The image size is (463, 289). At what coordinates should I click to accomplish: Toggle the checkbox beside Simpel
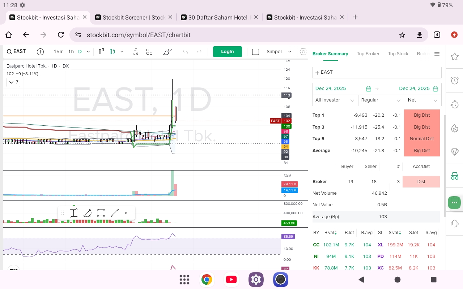(255, 52)
